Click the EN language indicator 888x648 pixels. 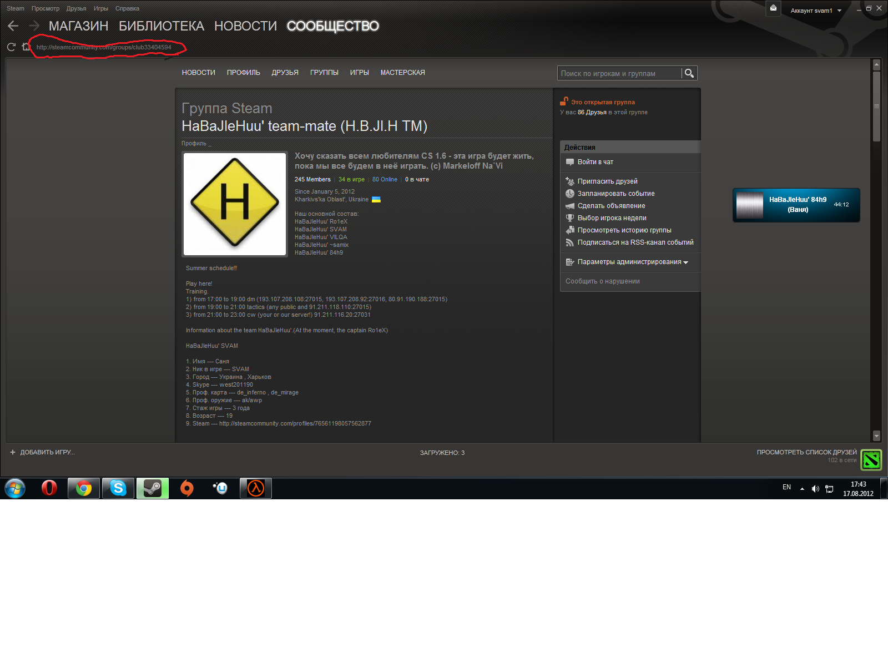click(x=786, y=487)
